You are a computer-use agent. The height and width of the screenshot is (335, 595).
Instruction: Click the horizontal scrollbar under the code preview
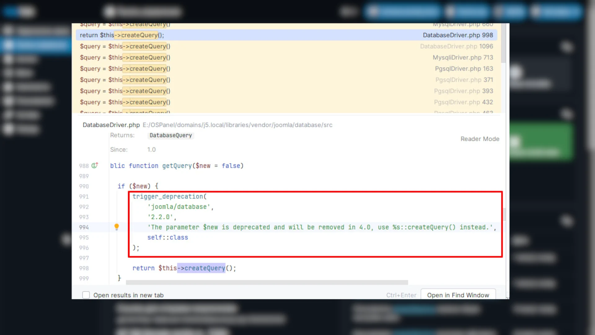point(267,282)
